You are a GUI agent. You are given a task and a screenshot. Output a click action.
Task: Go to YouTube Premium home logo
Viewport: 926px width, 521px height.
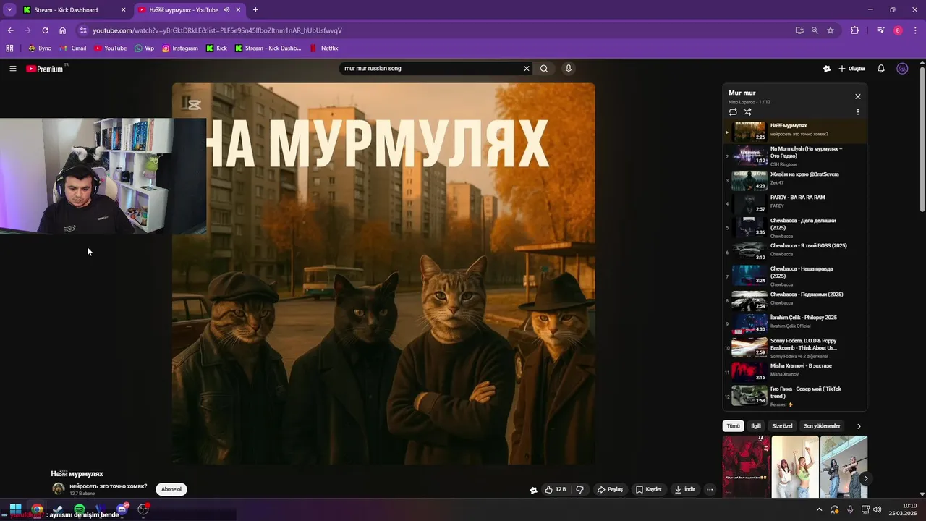(45, 69)
